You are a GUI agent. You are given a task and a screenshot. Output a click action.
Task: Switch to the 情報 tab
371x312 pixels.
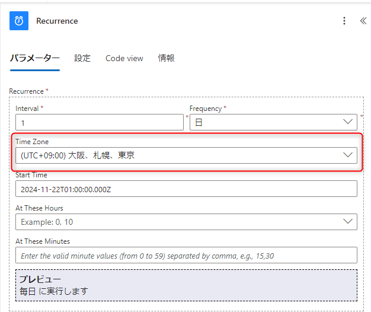(166, 58)
